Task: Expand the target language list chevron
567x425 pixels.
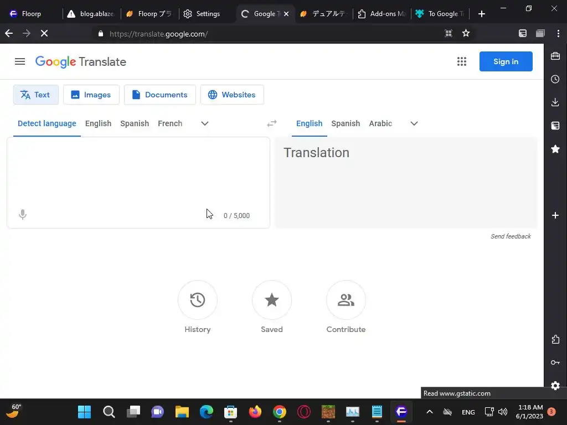Action: coord(414,123)
